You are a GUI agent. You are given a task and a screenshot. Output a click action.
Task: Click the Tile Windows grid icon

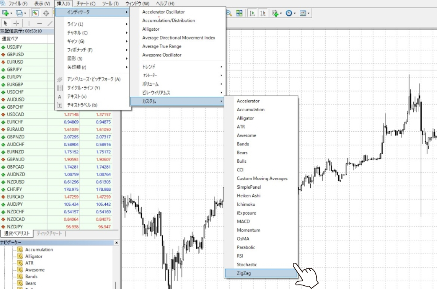pyautogui.click(x=239, y=13)
